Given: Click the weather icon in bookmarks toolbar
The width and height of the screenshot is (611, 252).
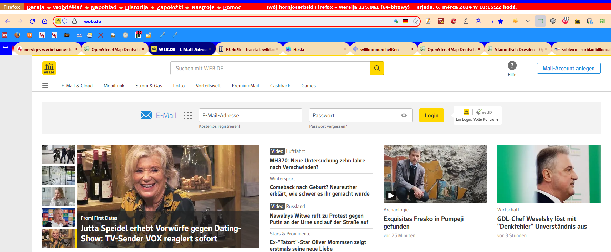Looking at the screenshot, I should (x=90, y=35).
